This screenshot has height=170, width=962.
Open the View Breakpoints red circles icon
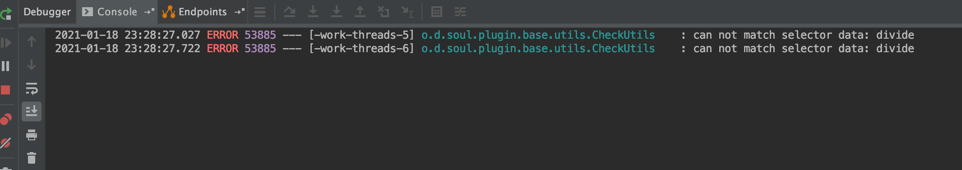(6, 119)
